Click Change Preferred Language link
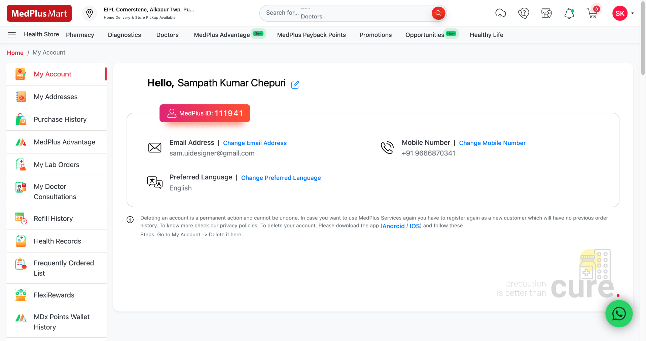Image resolution: width=646 pixels, height=341 pixels. click(281, 178)
